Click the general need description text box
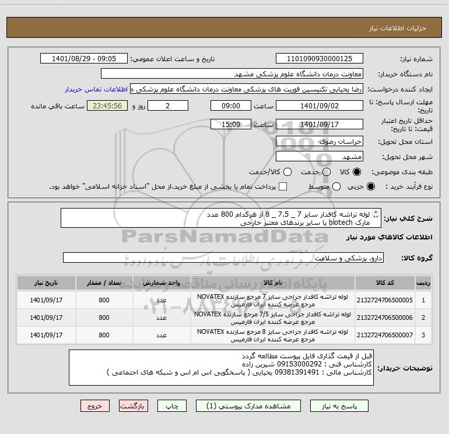The height and width of the screenshot is (434, 449). pyautogui.click(x=221, y=218)
